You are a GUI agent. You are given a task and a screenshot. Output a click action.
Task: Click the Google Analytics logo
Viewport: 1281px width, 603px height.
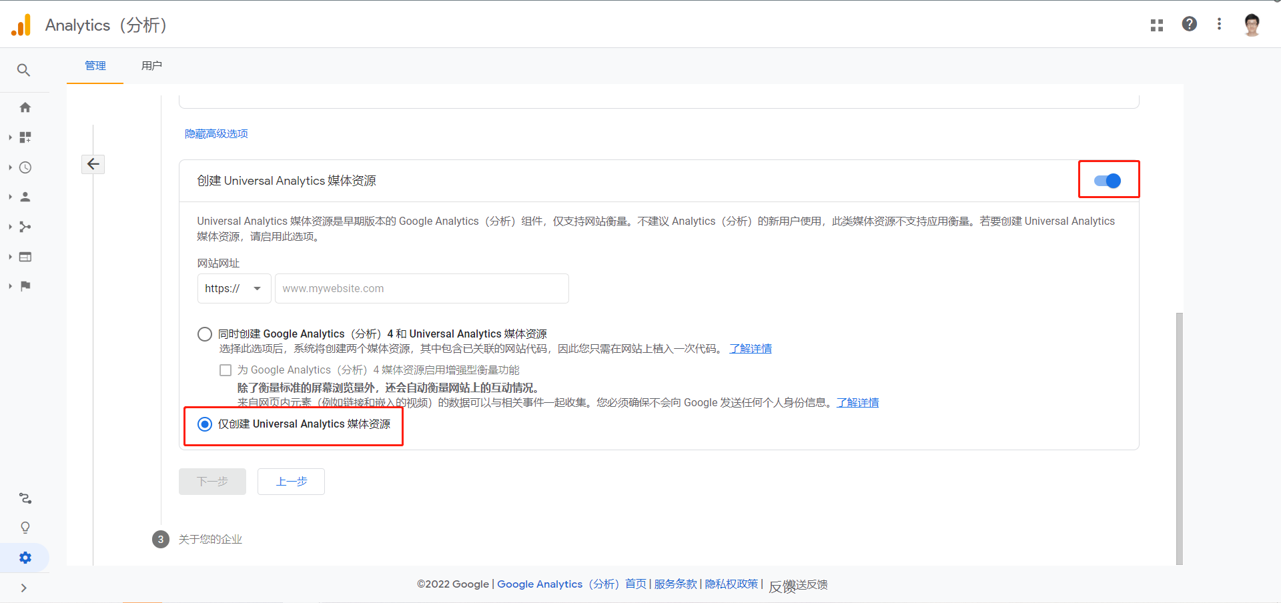coord(21,25)
